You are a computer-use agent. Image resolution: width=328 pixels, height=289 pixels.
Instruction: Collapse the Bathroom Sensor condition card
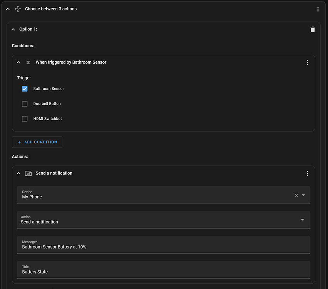click(18, 62)
